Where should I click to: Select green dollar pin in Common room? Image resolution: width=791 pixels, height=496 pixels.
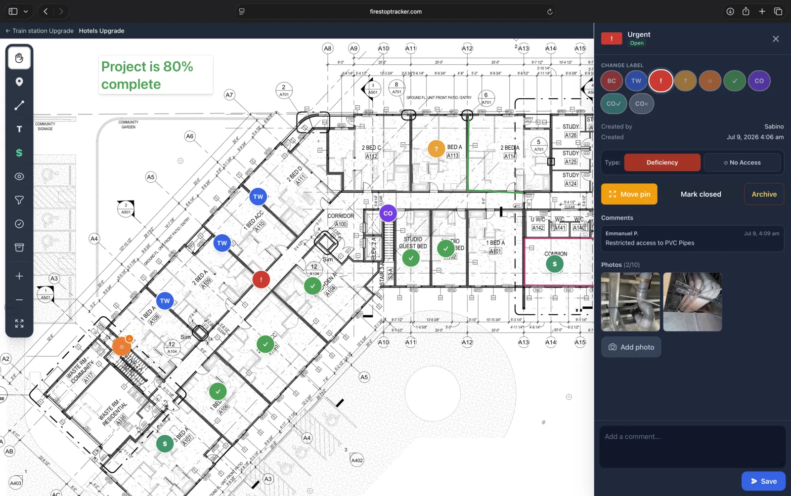point(555,264)
